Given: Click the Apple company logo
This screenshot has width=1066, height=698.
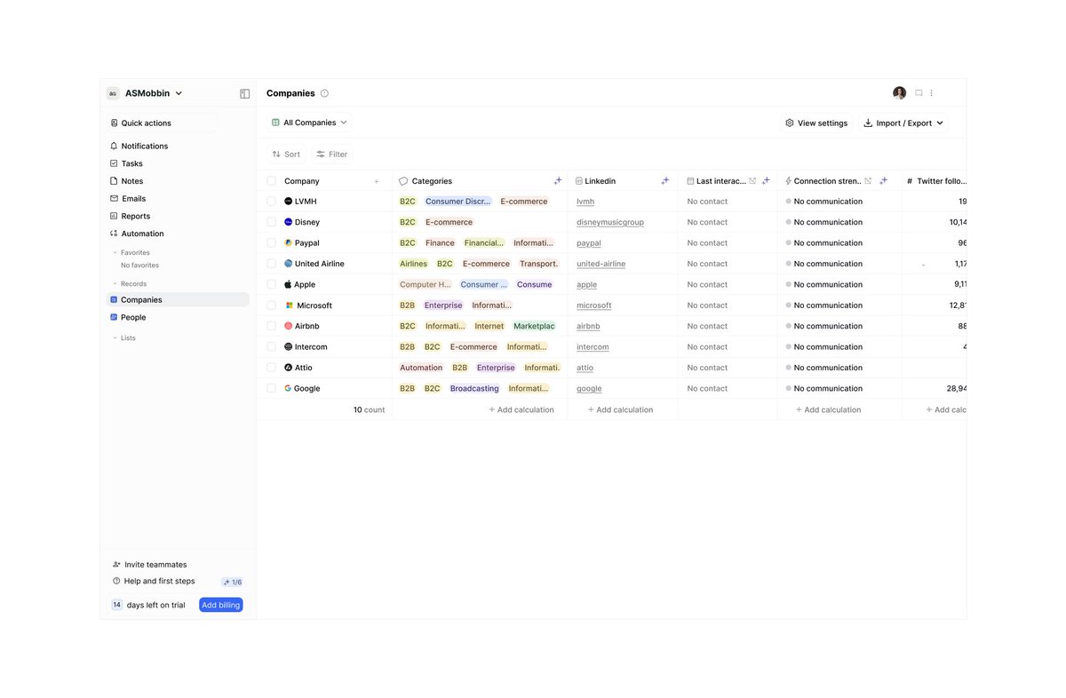Looking at the screenshot, I should [x=288, y=284].
